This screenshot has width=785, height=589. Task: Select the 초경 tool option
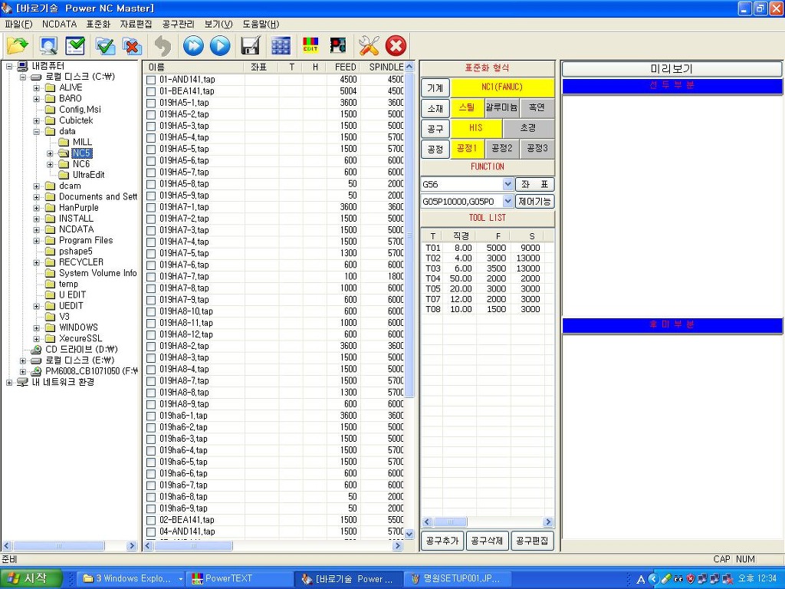click(x=528, y=128)
